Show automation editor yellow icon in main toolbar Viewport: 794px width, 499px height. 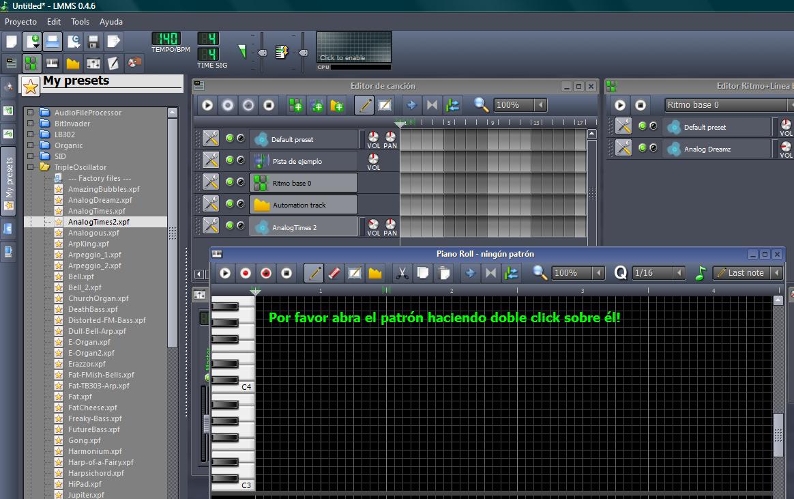click(73, 63)
